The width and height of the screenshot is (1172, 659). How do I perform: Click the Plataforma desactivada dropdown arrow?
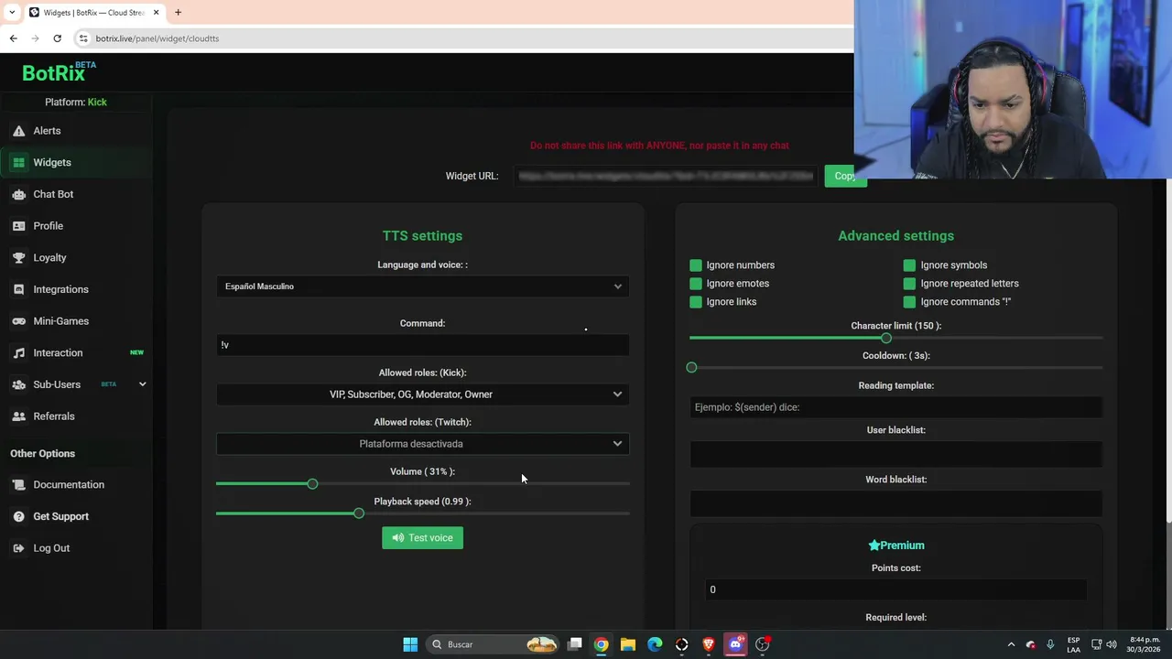[617, 444]
